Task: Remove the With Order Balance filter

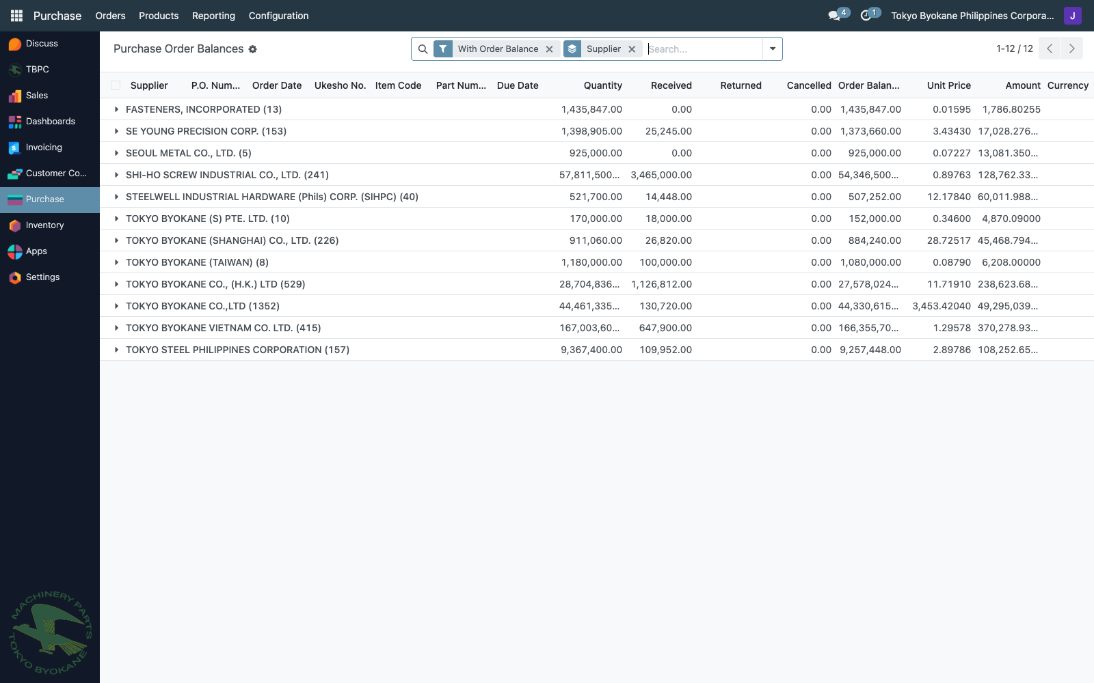Action: [549, 49]
